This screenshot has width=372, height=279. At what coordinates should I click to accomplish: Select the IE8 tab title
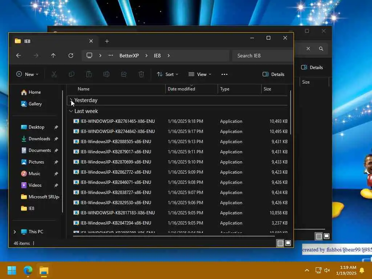click(27, 41)
